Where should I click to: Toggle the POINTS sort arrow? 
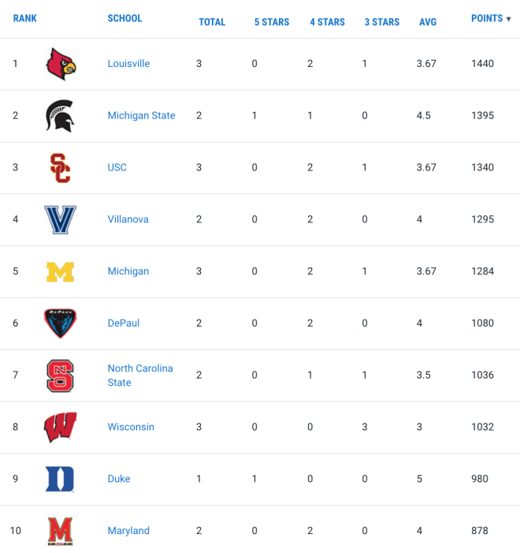click(x=508, y=19)
